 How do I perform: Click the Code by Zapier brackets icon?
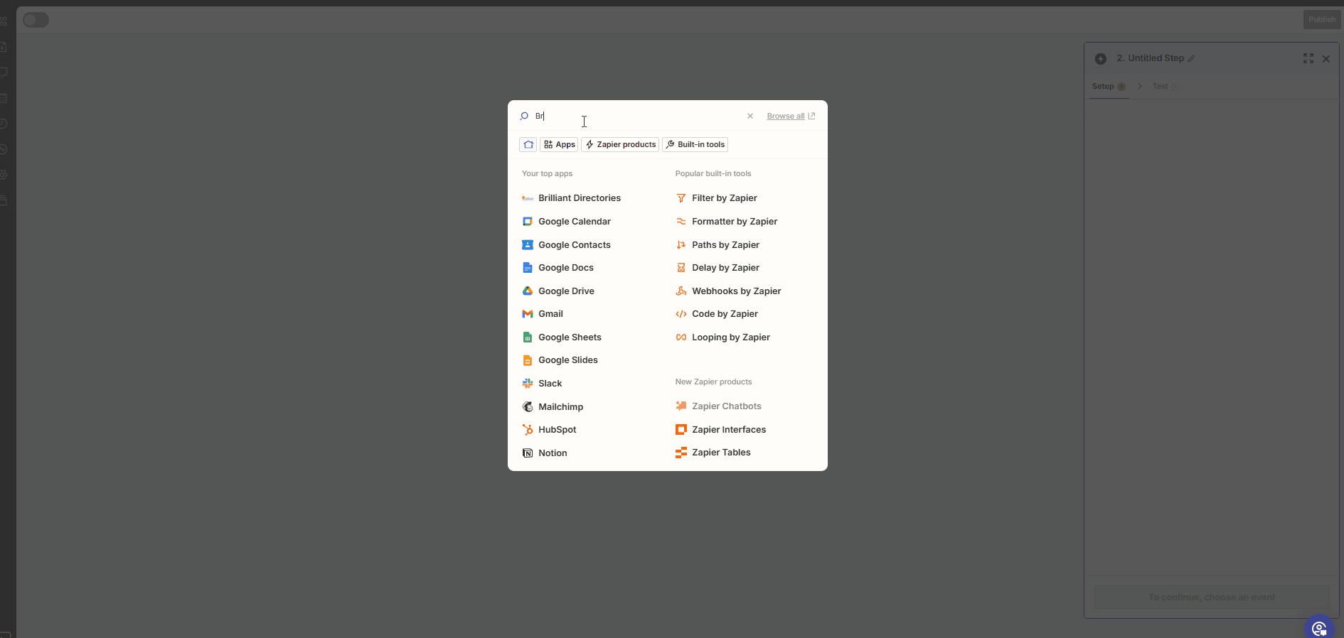pyautogui.click(x=681, y=314)
